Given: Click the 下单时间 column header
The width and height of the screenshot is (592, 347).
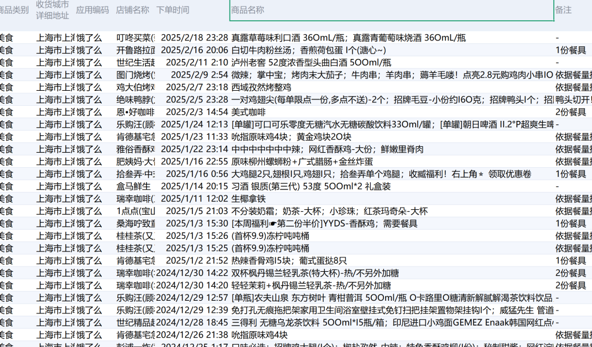Looking at the screenshot, I should click(172, 10).
